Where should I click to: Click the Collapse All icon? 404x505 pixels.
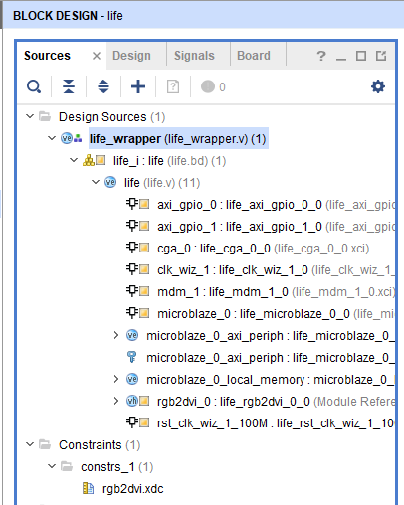69,86
